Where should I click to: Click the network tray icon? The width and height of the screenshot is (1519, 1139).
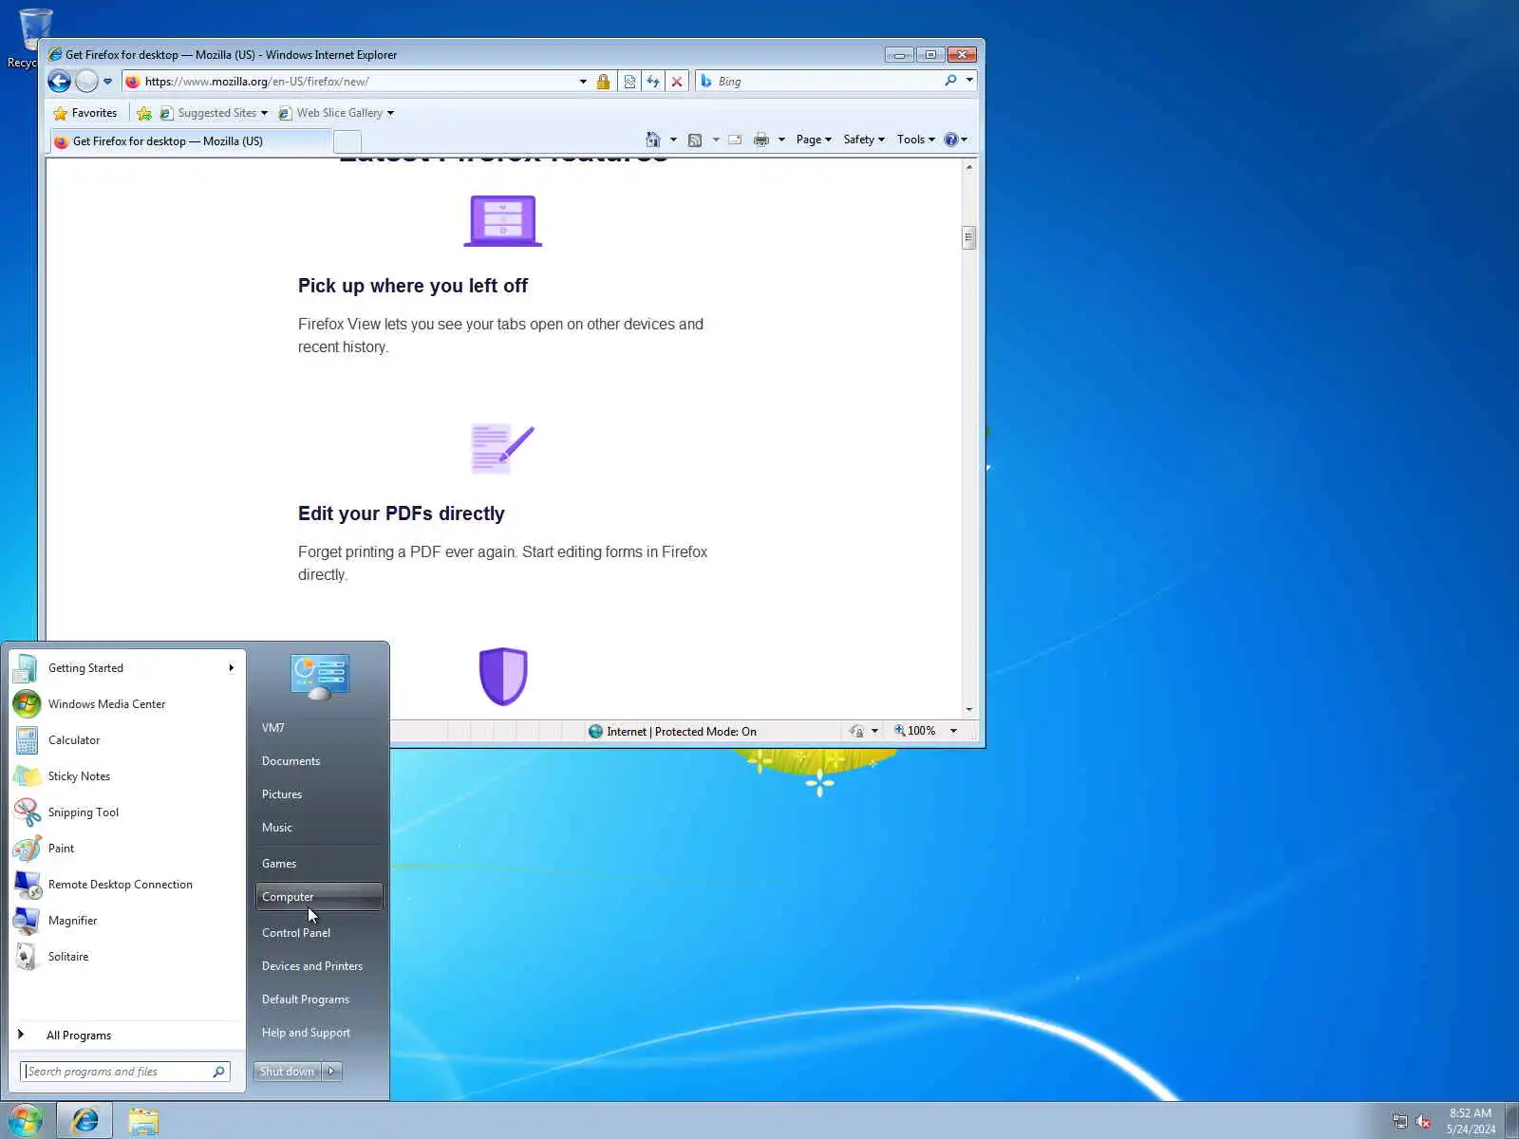coord(1400,1122)
